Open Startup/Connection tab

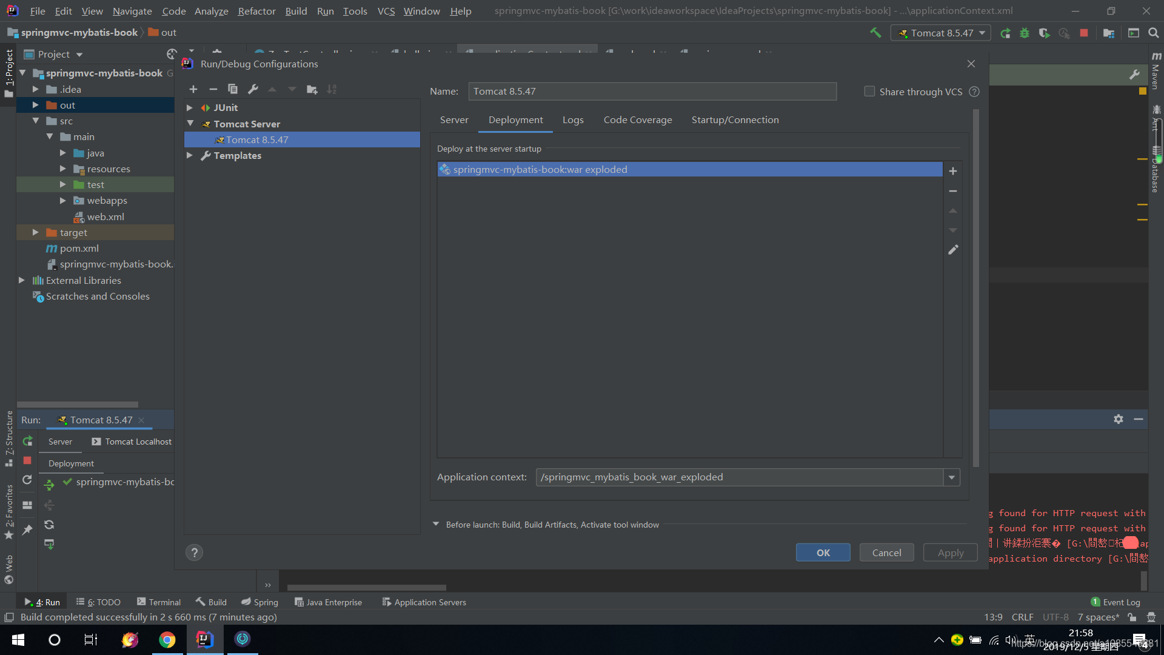(x=735, y=119)
